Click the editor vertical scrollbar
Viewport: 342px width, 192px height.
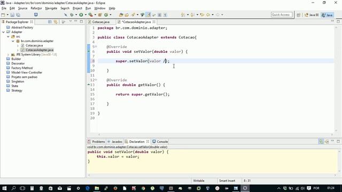pos(336,79)
